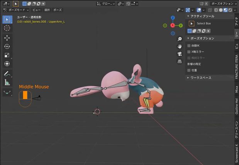Choose the combined Transform tool
The width and height of the screenshot is (239, 165).
point(7,64)
